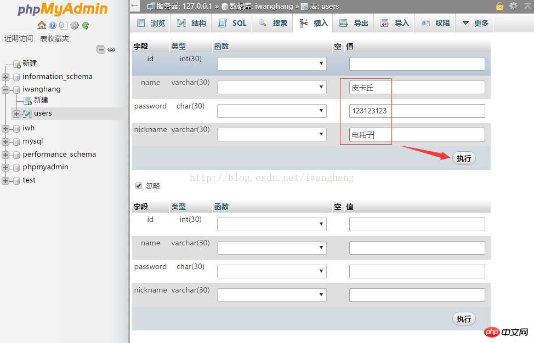534x343 pixels.
Task: Open function dropdown for second nickname row
Action: coord(272,295)
